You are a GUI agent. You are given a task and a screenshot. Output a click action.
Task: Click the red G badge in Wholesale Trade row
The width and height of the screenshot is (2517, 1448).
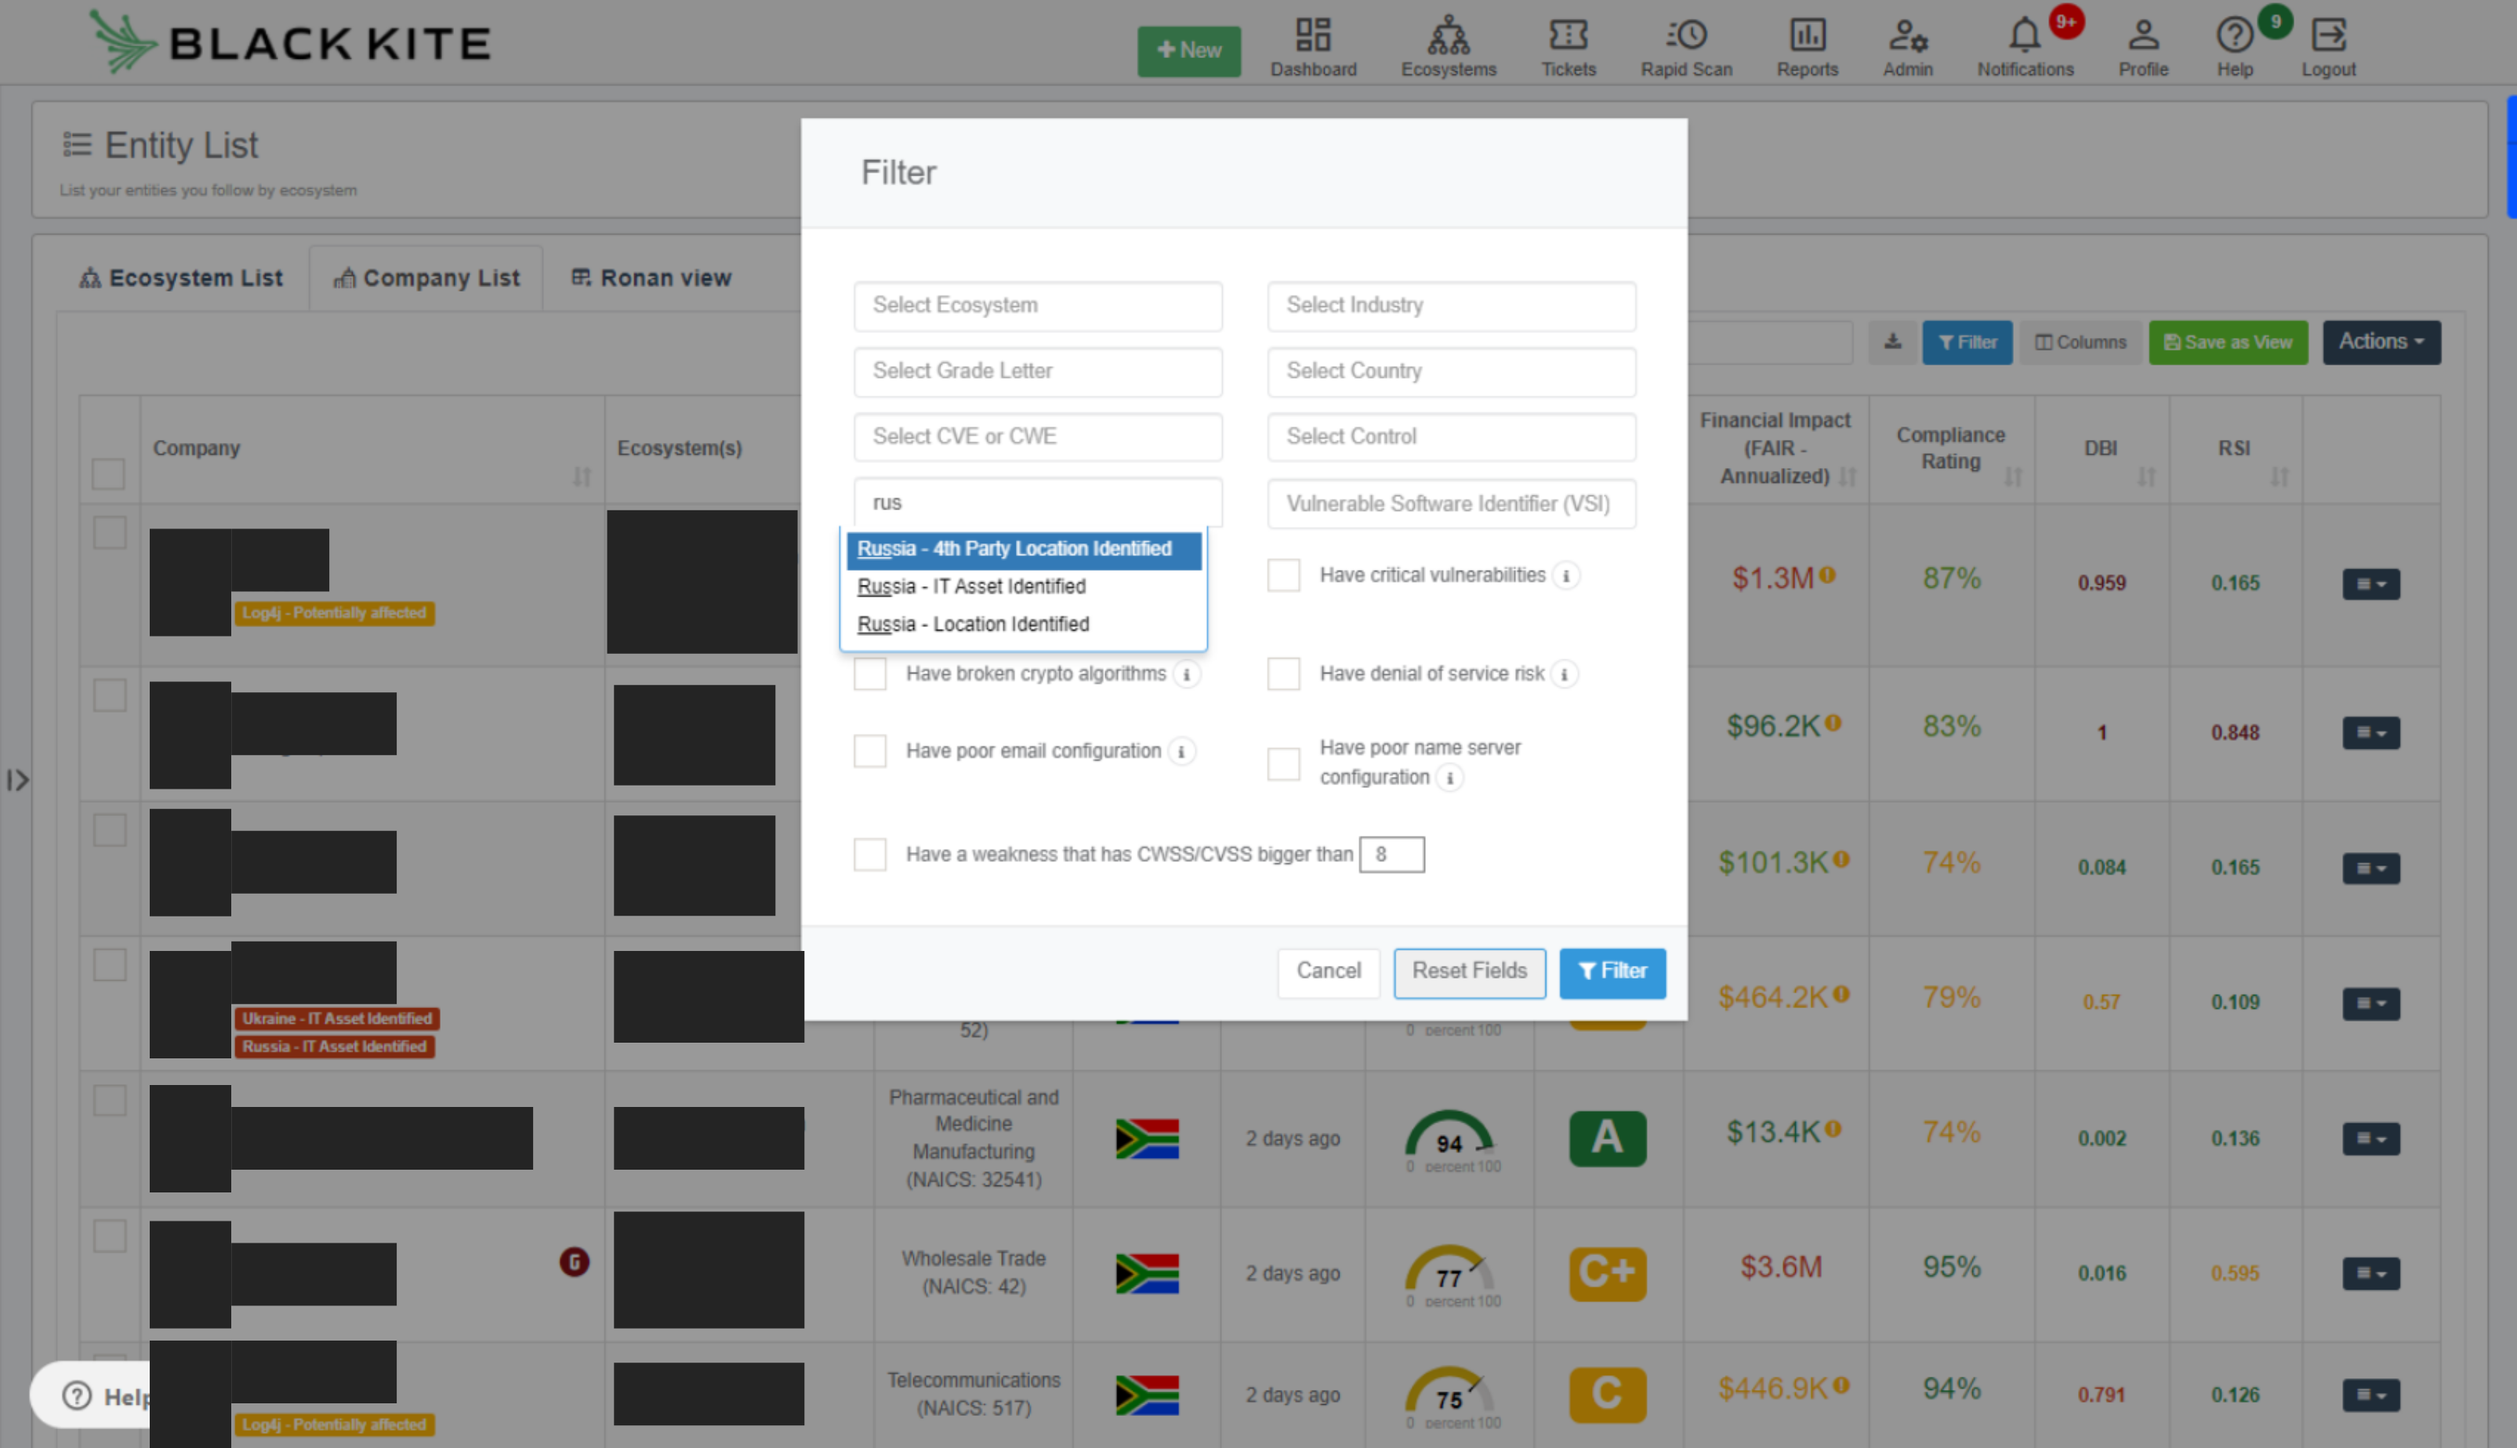coord(574,1262)
